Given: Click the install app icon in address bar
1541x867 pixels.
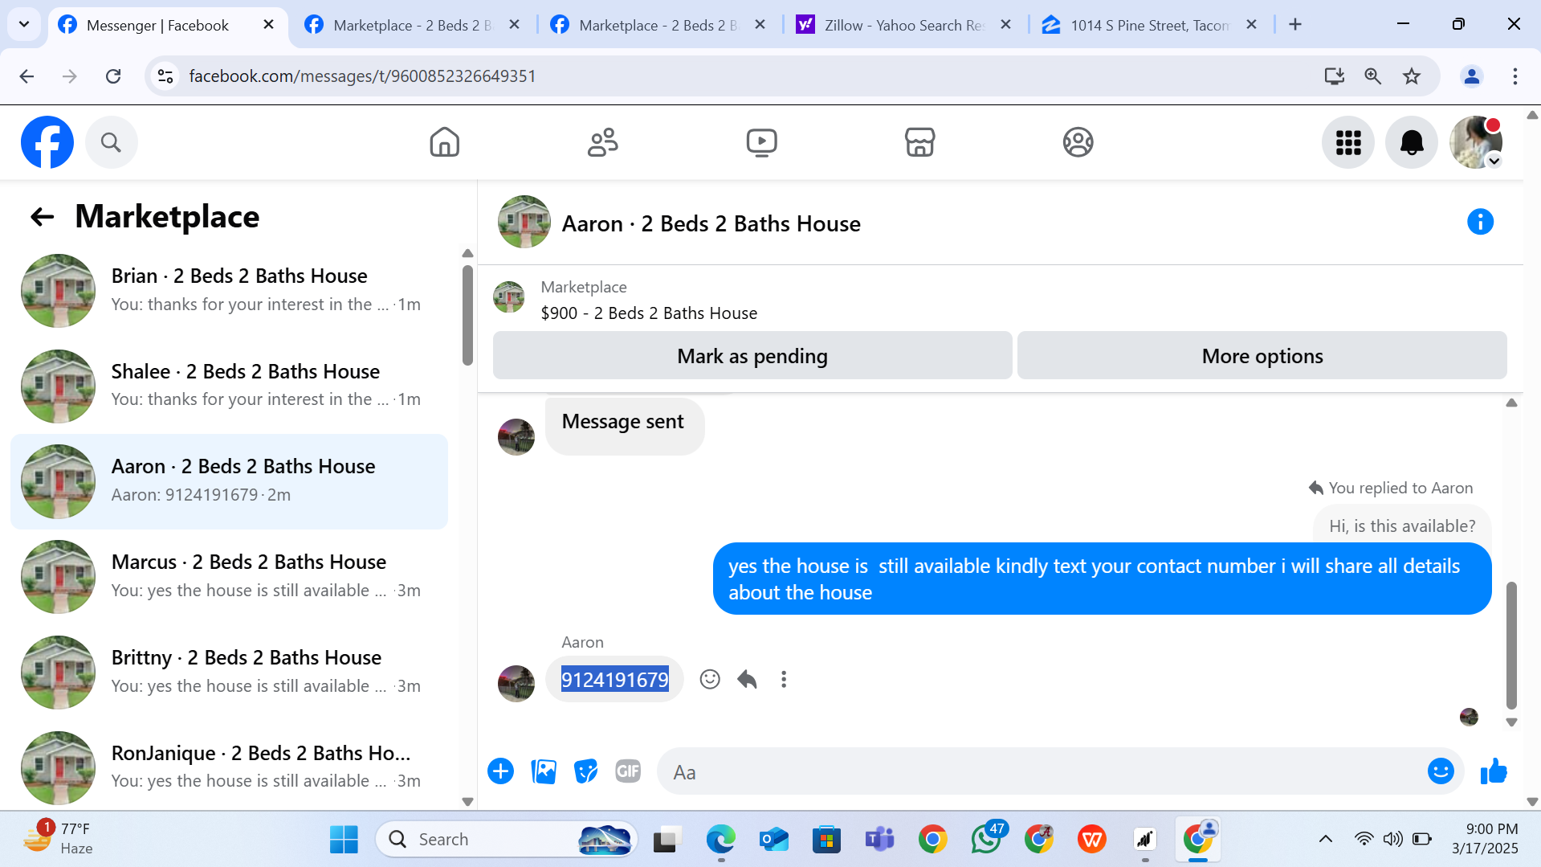Looking at the screenshot, I should coord(1335,76).
